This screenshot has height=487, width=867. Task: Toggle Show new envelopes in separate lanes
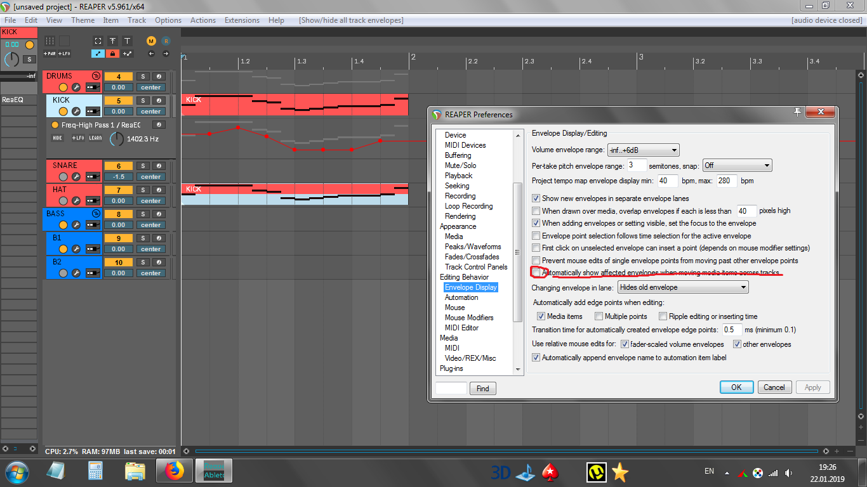(536, 198)
